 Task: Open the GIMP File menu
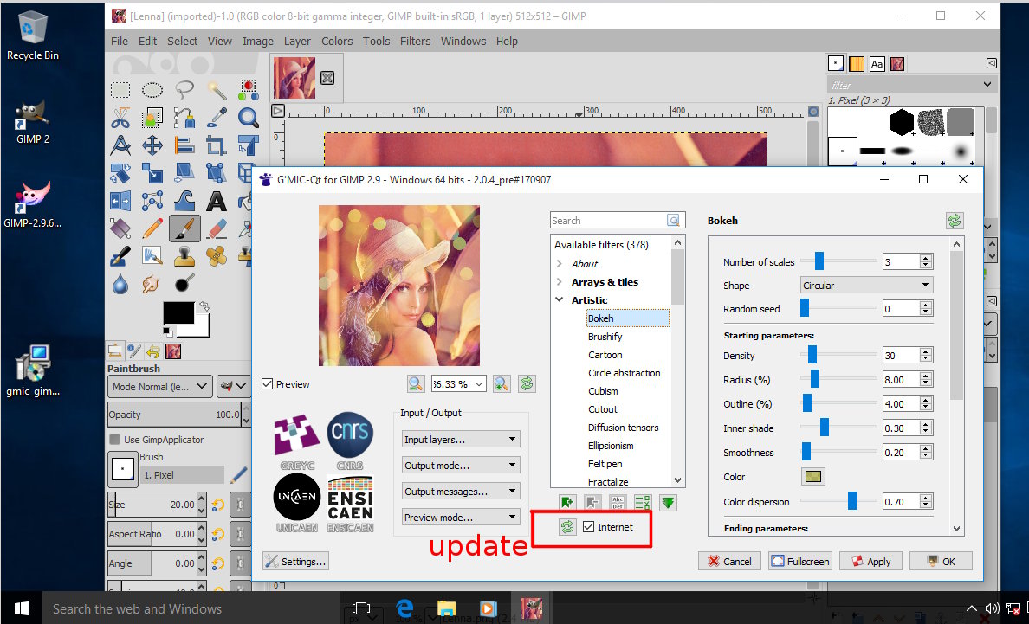[x=120, y=41]
